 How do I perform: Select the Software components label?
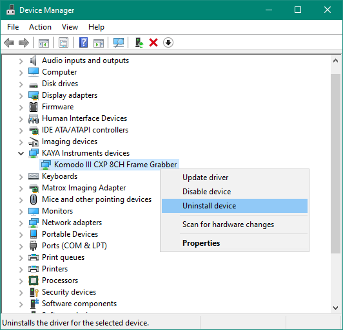tap(79, 304)
